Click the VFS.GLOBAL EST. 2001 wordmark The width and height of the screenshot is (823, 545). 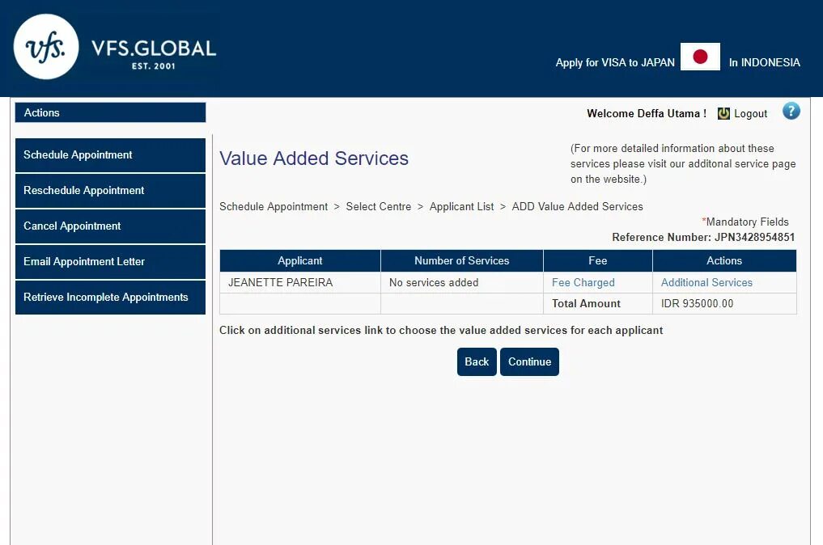[154, 53]
